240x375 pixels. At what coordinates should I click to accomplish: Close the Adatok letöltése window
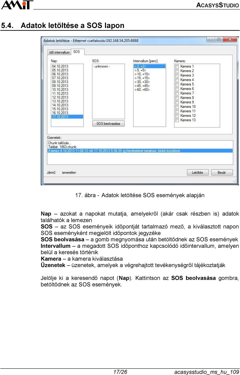(x=230, y=39)
